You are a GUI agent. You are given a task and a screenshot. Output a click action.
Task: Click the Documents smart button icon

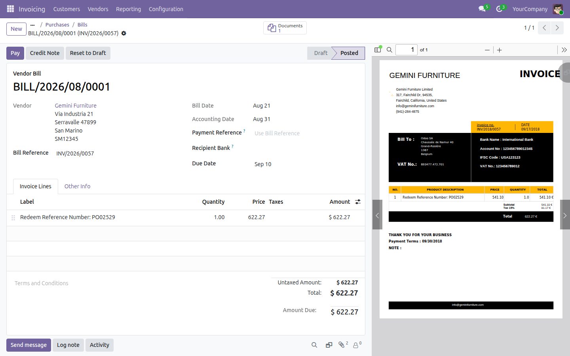[x=272, y=28]
